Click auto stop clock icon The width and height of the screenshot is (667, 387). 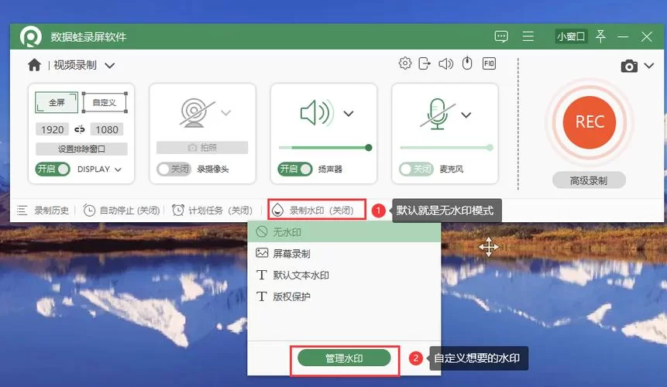click(x=89, y=211)
